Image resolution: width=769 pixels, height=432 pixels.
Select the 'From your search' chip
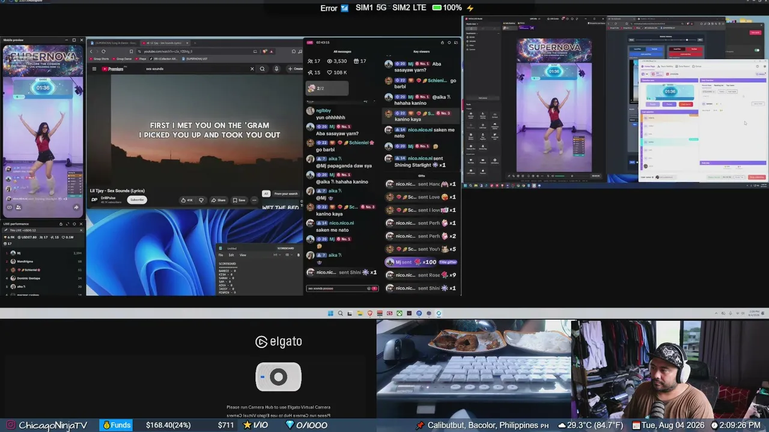click(x=286, y=194)
